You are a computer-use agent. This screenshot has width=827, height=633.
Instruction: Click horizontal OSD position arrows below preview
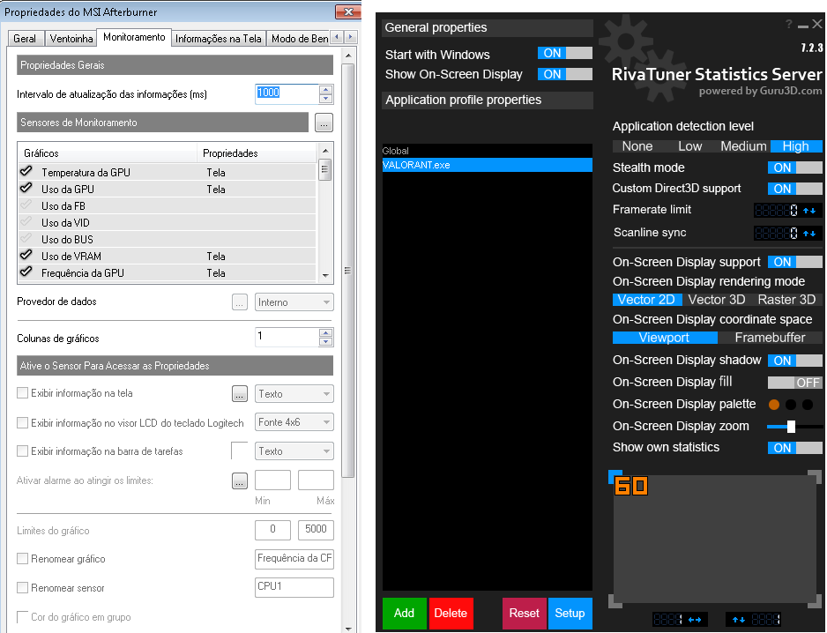click(695, 619)
